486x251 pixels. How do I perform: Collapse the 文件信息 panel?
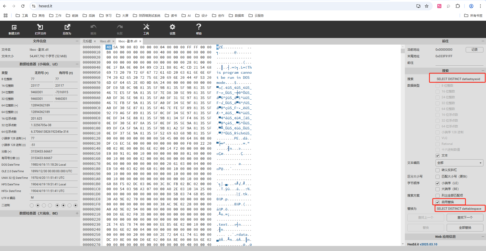click(x=77, y=41)
